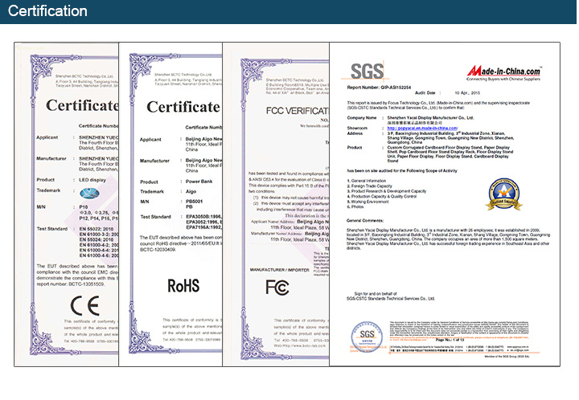Open the CE certificate thumbnail

[67, 204]
